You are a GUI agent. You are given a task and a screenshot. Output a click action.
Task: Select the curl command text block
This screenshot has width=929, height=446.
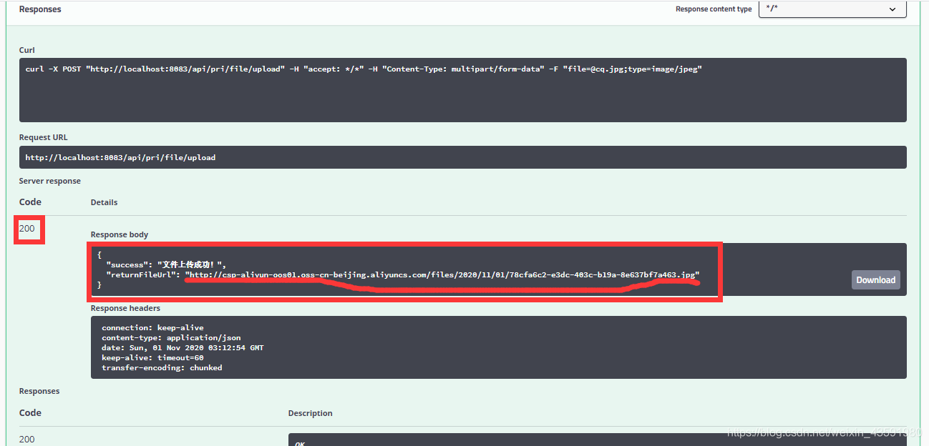click(462, 90)
